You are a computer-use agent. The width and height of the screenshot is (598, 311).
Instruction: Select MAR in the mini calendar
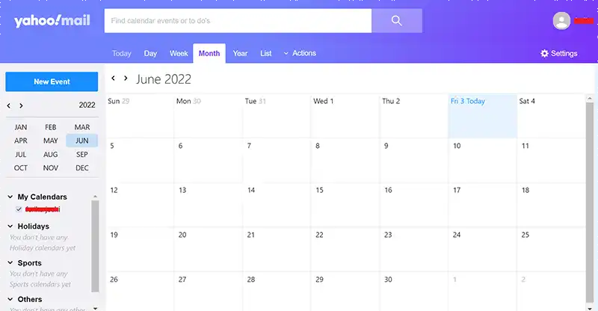coord(82,127)
